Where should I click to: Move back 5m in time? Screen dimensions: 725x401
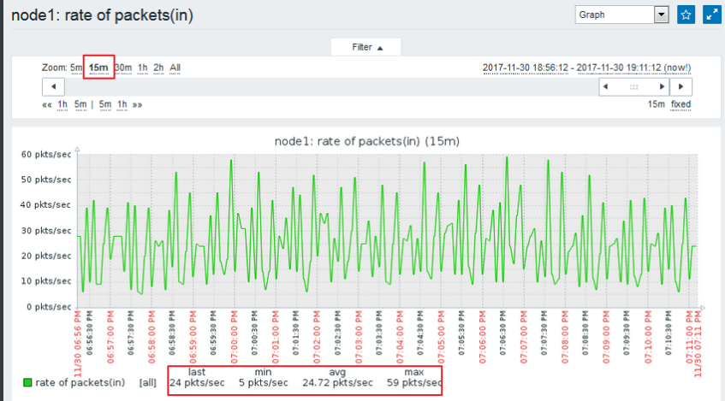tap(80, 105)
